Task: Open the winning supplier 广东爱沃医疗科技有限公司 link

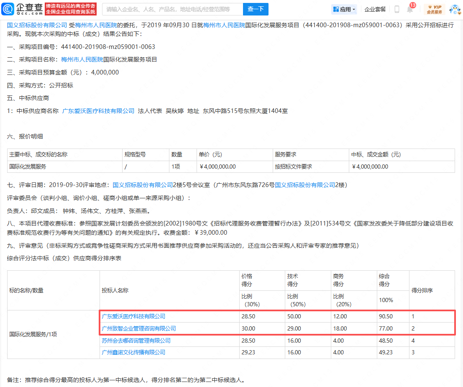Action: (98, 111)
